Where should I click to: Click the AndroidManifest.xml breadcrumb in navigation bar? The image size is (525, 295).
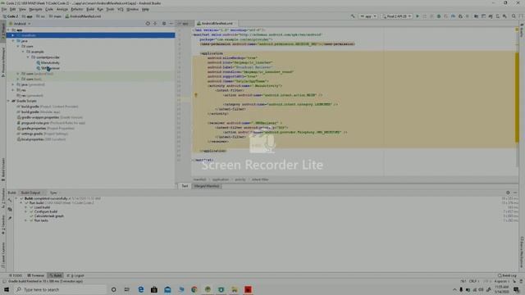pyautogui.click(x=83, y=16)
